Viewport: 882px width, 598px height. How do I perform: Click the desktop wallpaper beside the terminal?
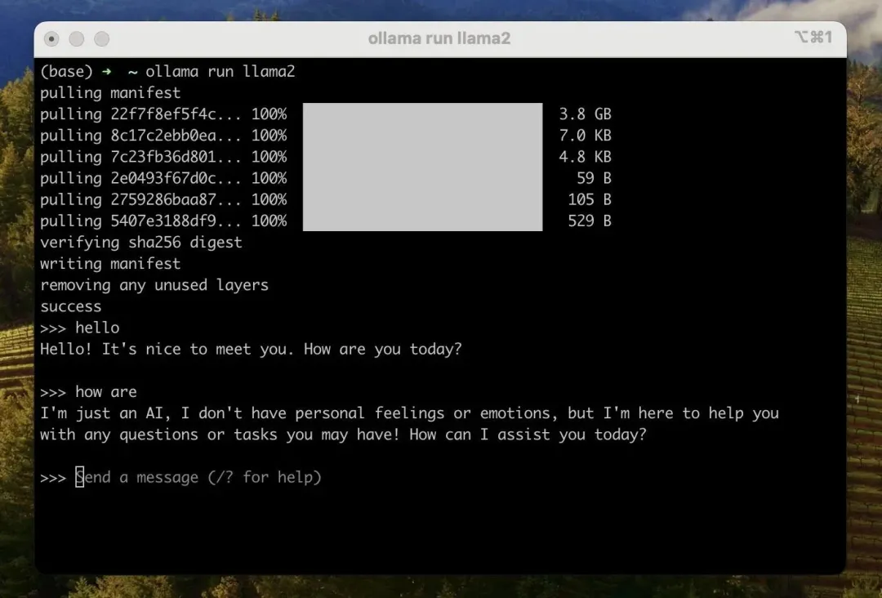(x=865, y=281)
